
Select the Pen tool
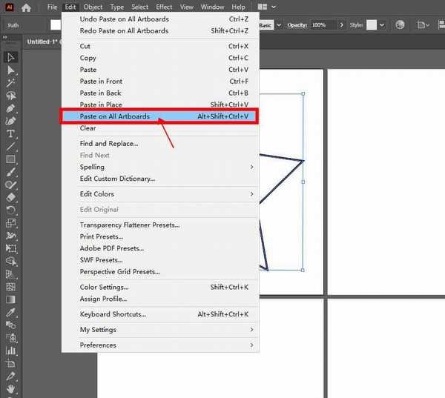pyautogui.click(x=11, y=107)
